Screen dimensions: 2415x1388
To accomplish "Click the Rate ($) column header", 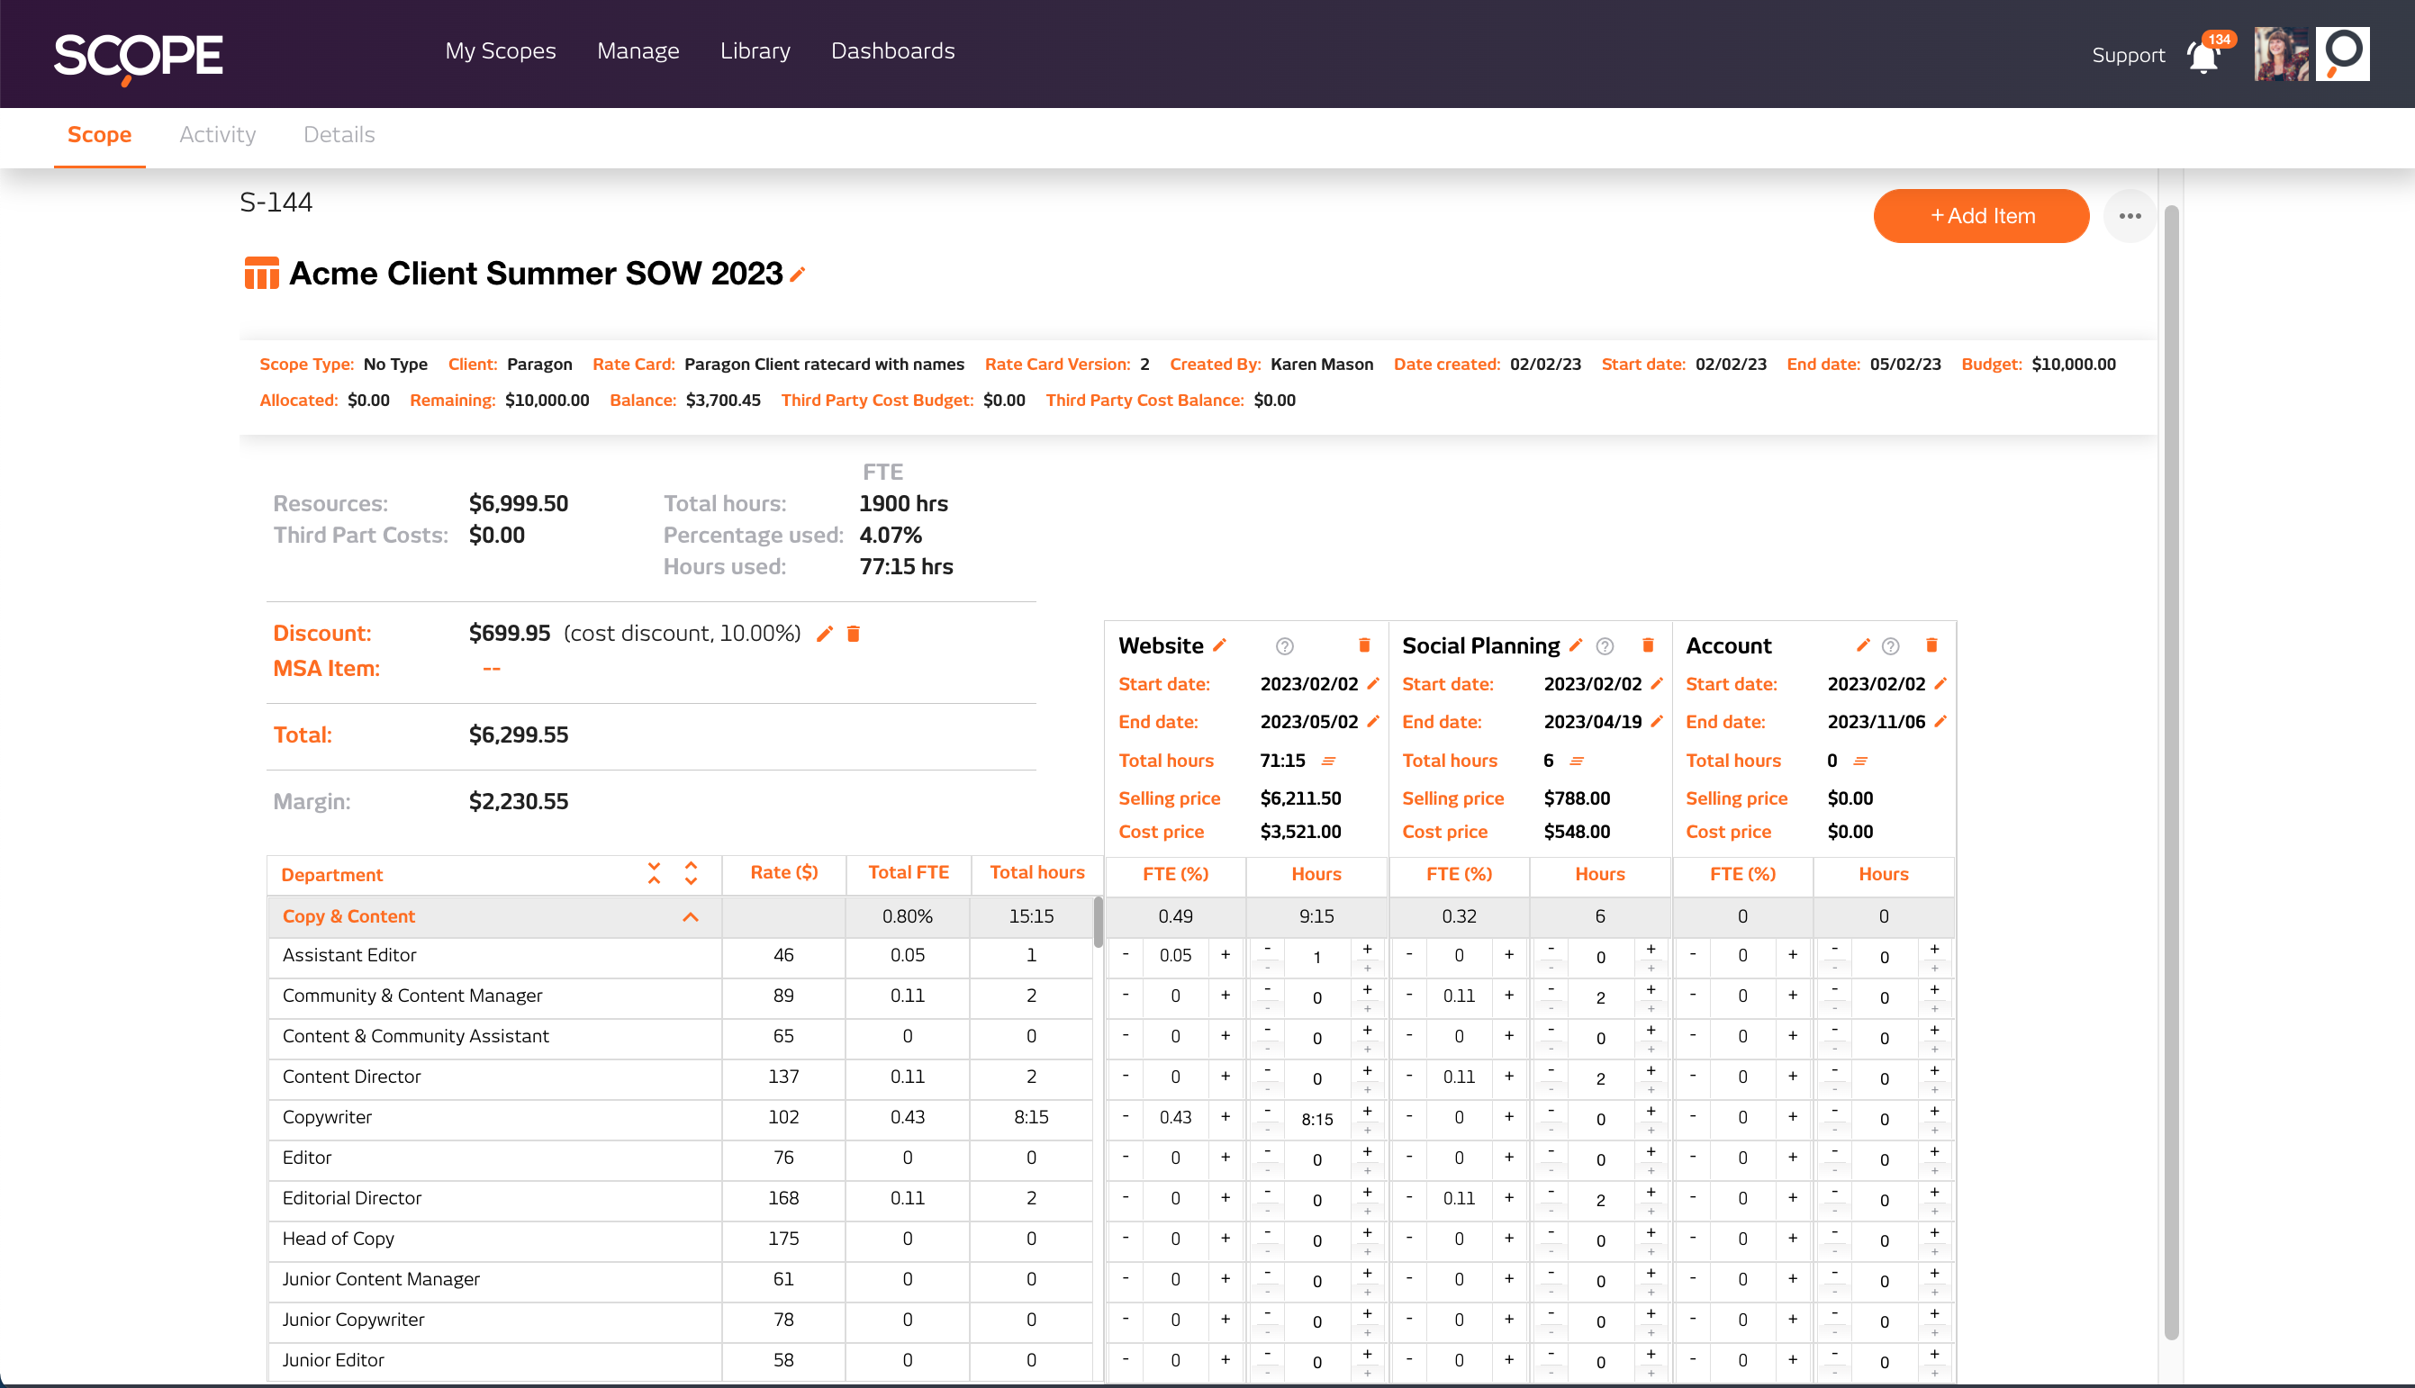I will pos(783,872).
